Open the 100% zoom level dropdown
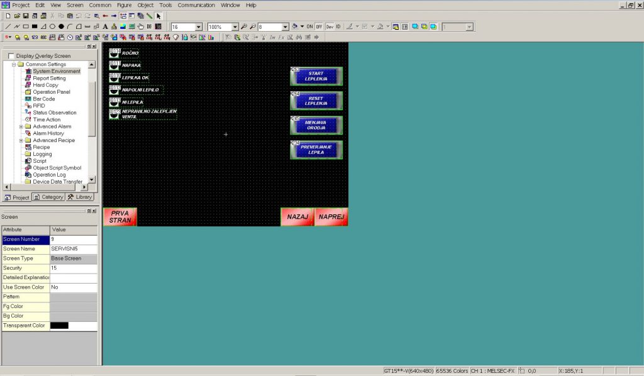The width and height of the screenshot is (644, 376). [235, 27]
